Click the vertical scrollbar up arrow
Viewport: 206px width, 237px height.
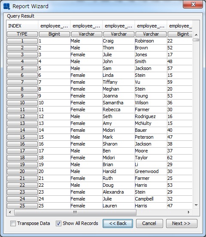tap(196, 35)
